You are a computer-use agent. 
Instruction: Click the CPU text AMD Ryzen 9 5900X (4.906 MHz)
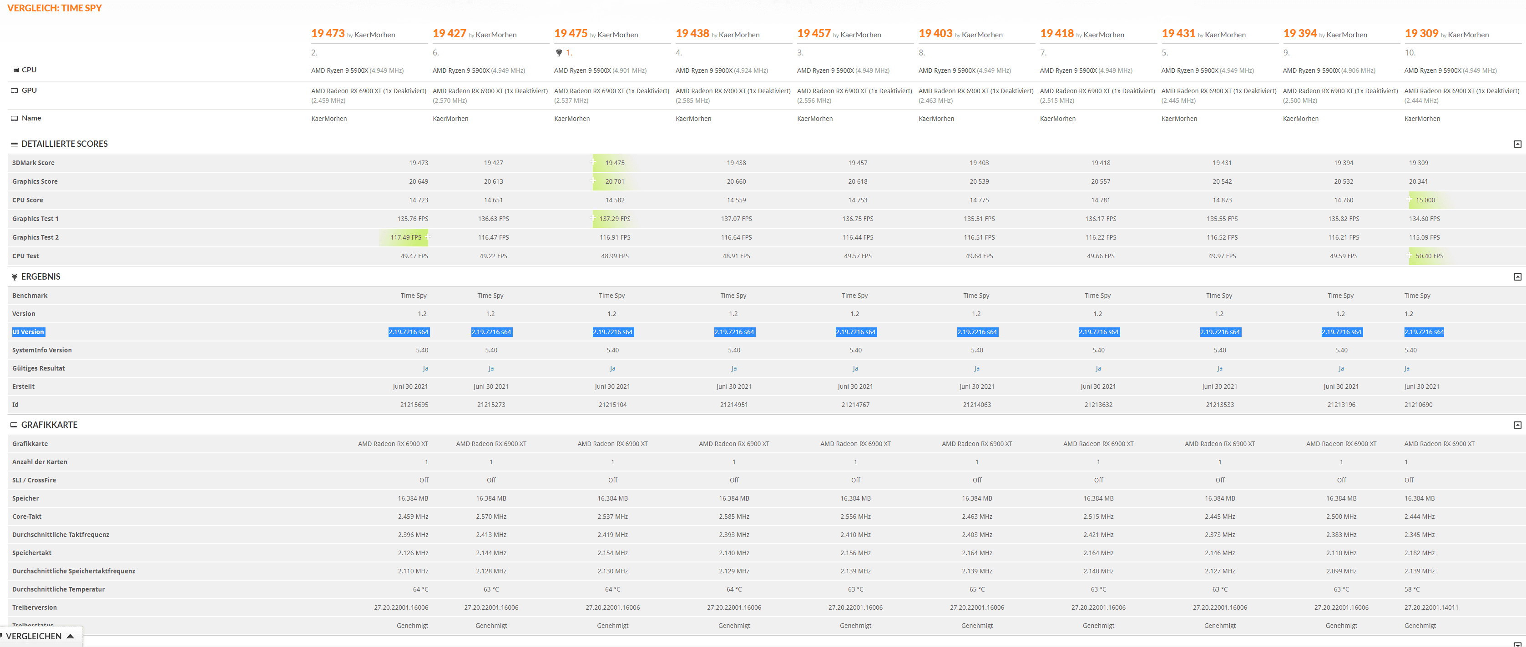[1329, 71]
